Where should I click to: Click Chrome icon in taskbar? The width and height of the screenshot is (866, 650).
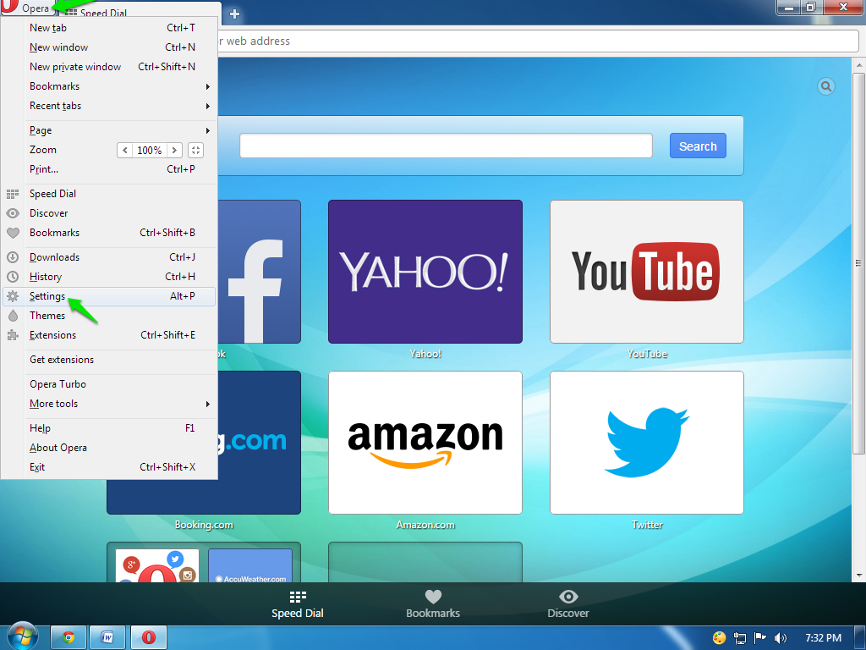coord(69,637)
